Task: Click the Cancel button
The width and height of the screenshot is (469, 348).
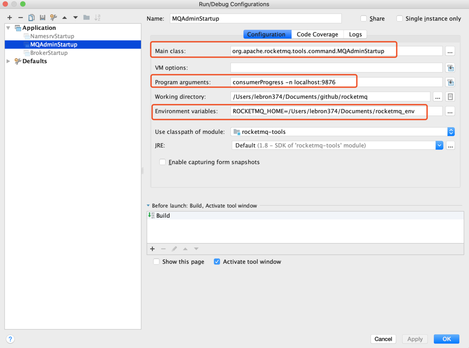Action: pyautogui.click(x=383, y=339)
